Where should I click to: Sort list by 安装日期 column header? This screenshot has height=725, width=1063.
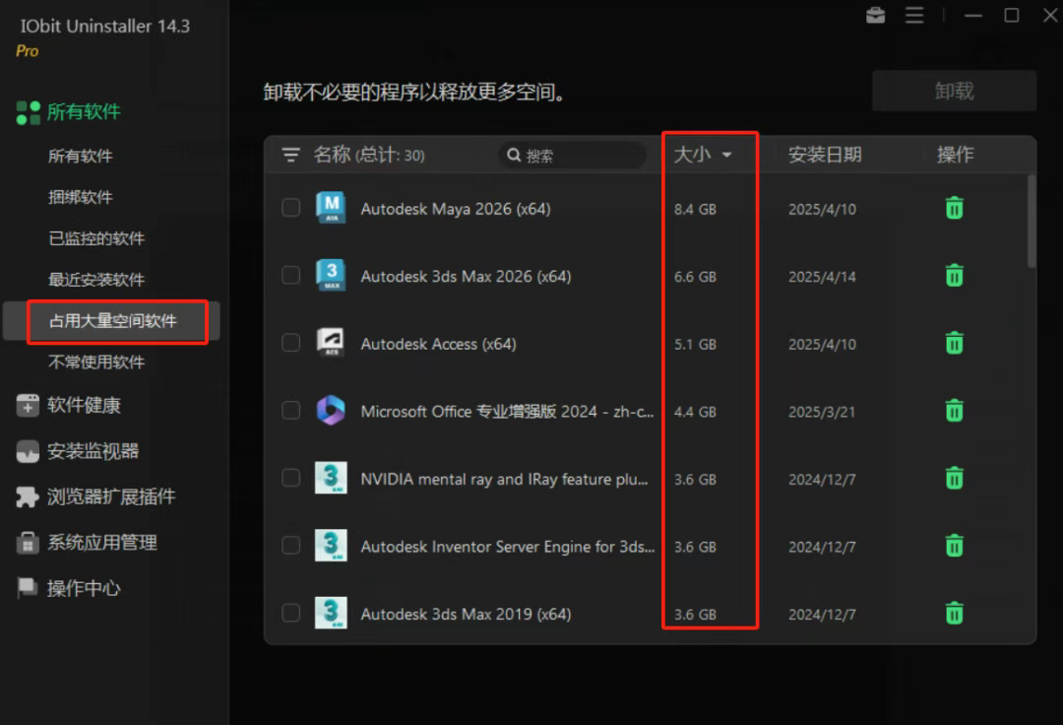[824, 155]
